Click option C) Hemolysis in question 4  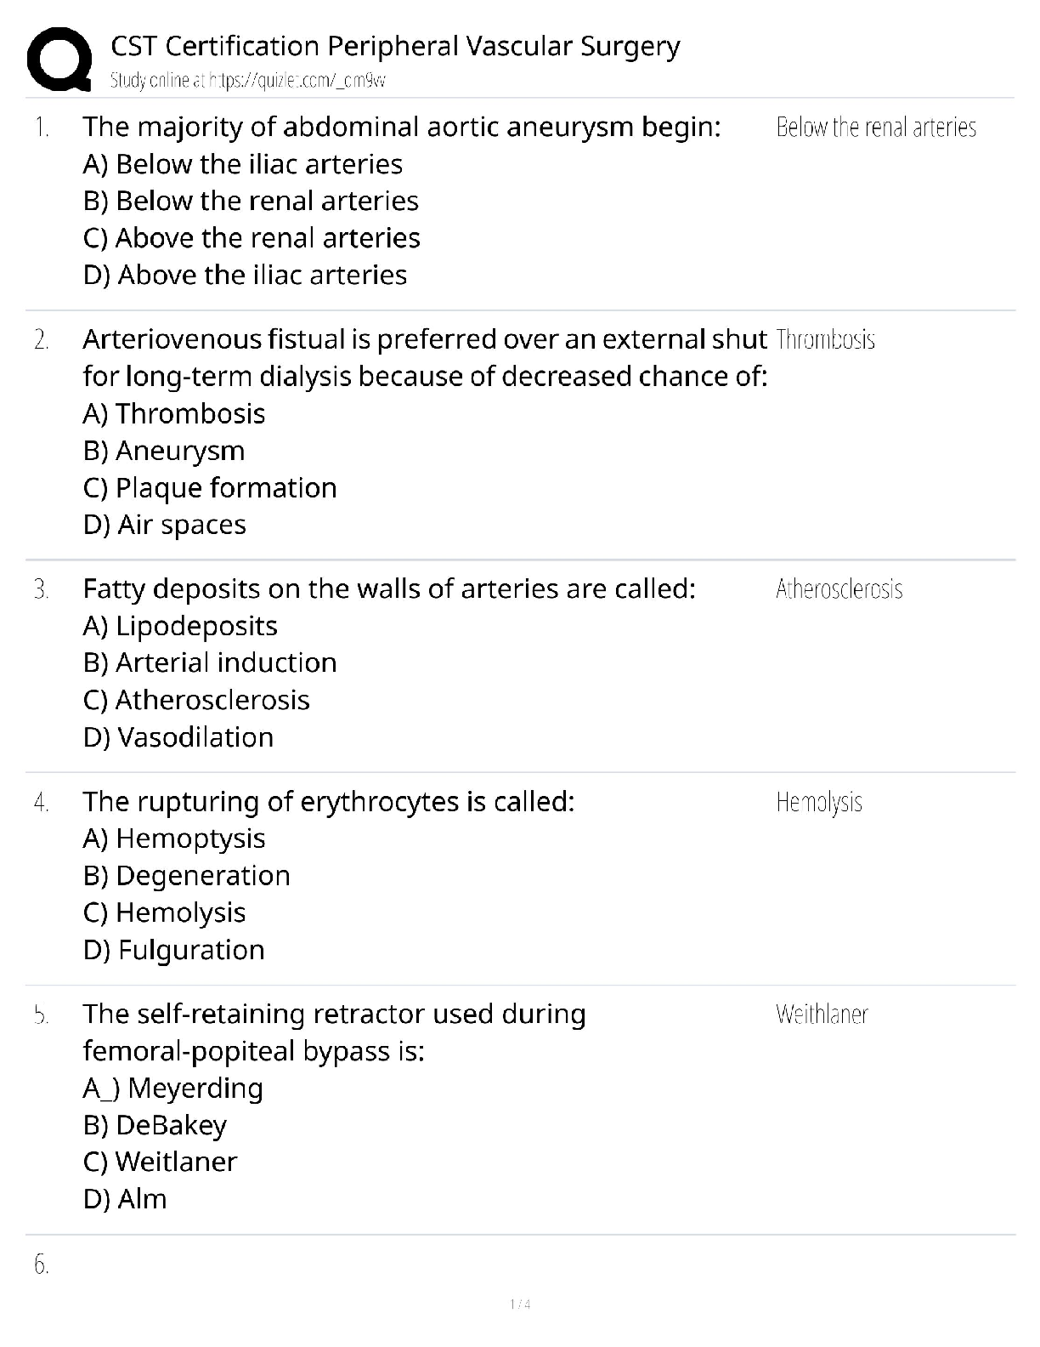[164, 912]
